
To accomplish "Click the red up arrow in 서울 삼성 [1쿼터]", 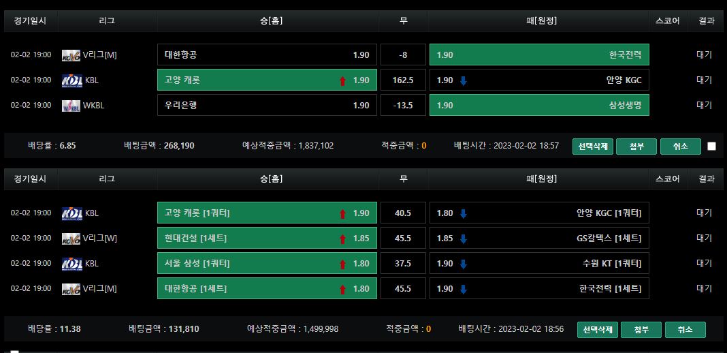I will tap(342, 264).
